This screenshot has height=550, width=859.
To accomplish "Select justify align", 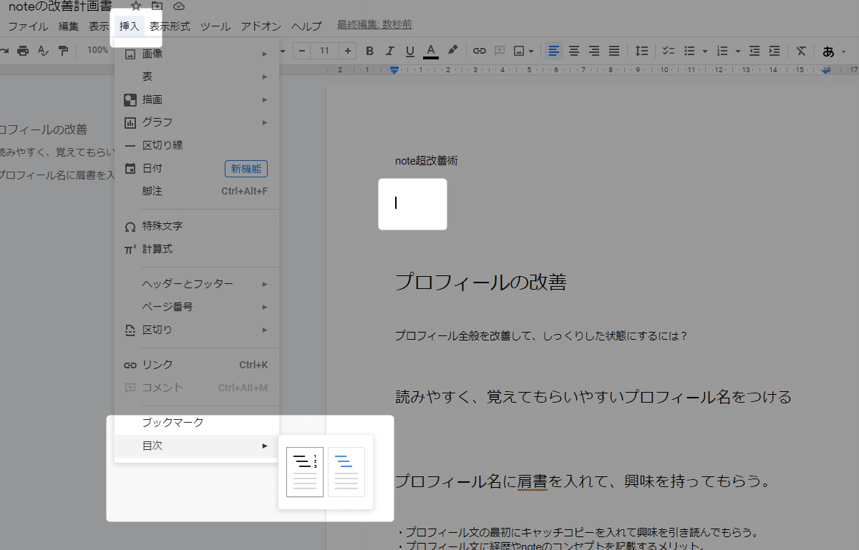I will pyautogui.click(x=614, y=51).
